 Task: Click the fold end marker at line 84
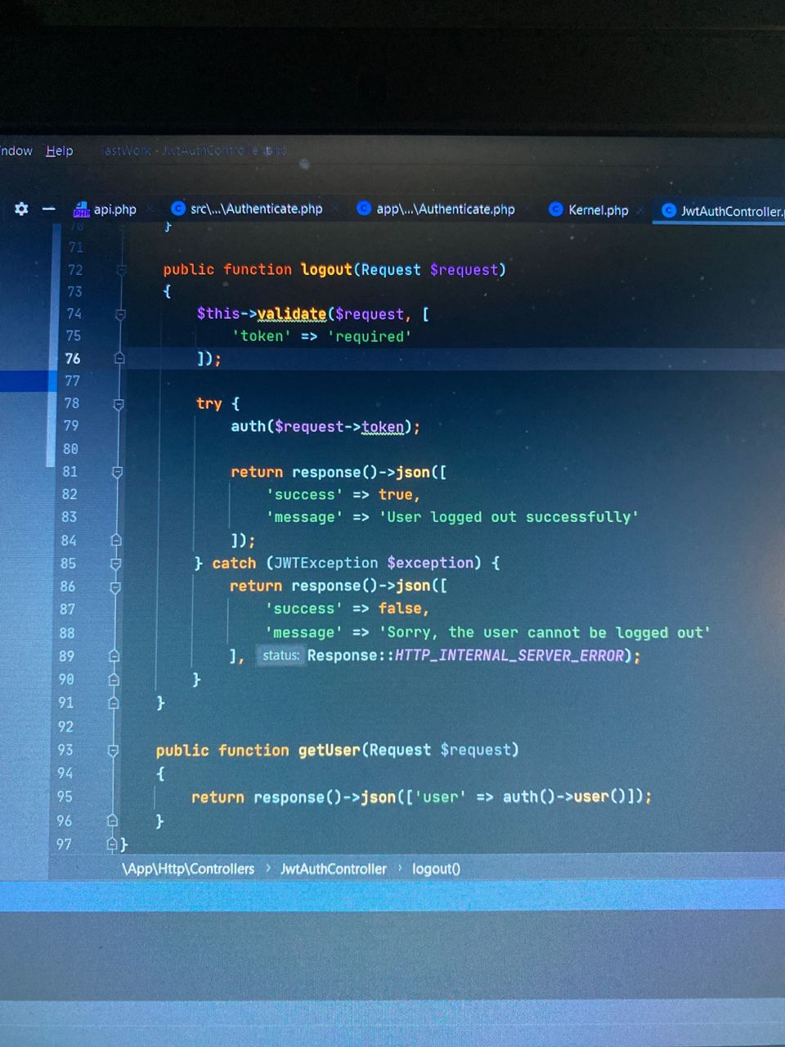pos(116,540)
